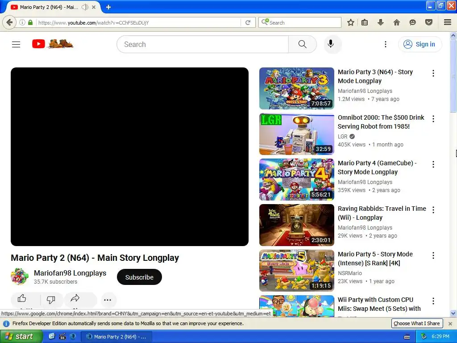Open the YouTube hamburger guide menu
The height and width of the screenshot is (343, 457).
(x=16, y=44)
